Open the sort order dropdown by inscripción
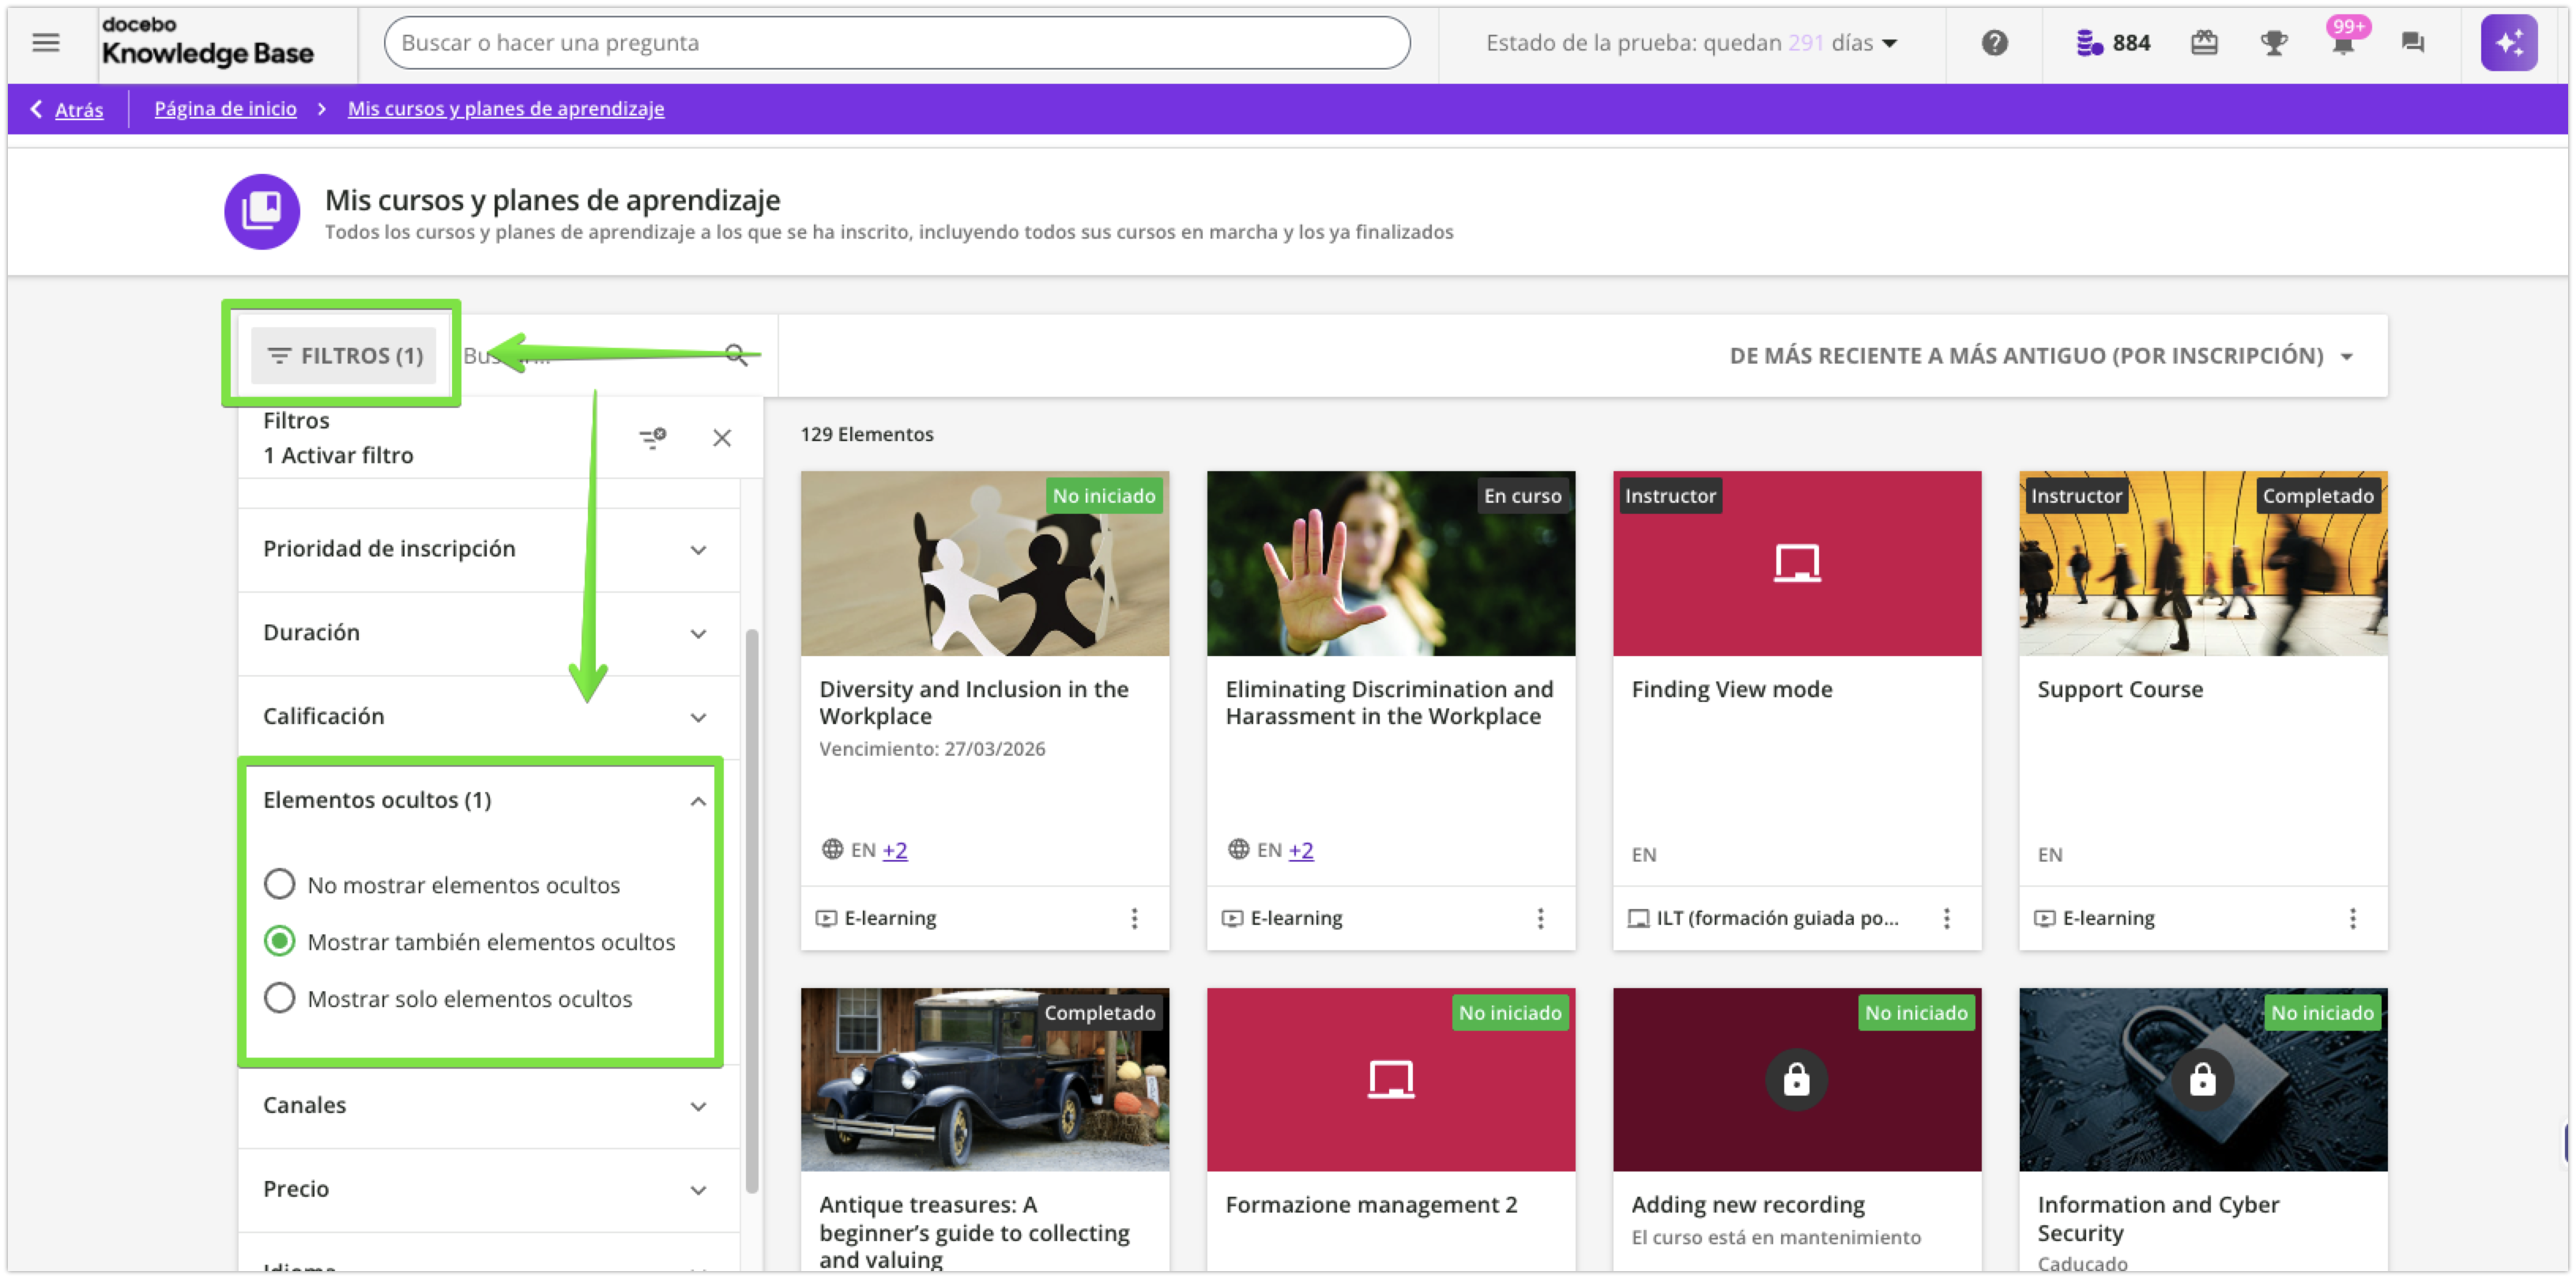Screen dimensions: 2576x1279 (2040, 356)
